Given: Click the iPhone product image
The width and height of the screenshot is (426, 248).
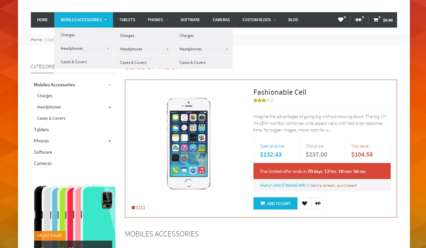Looking at the screenshot, I should (189, 143).
